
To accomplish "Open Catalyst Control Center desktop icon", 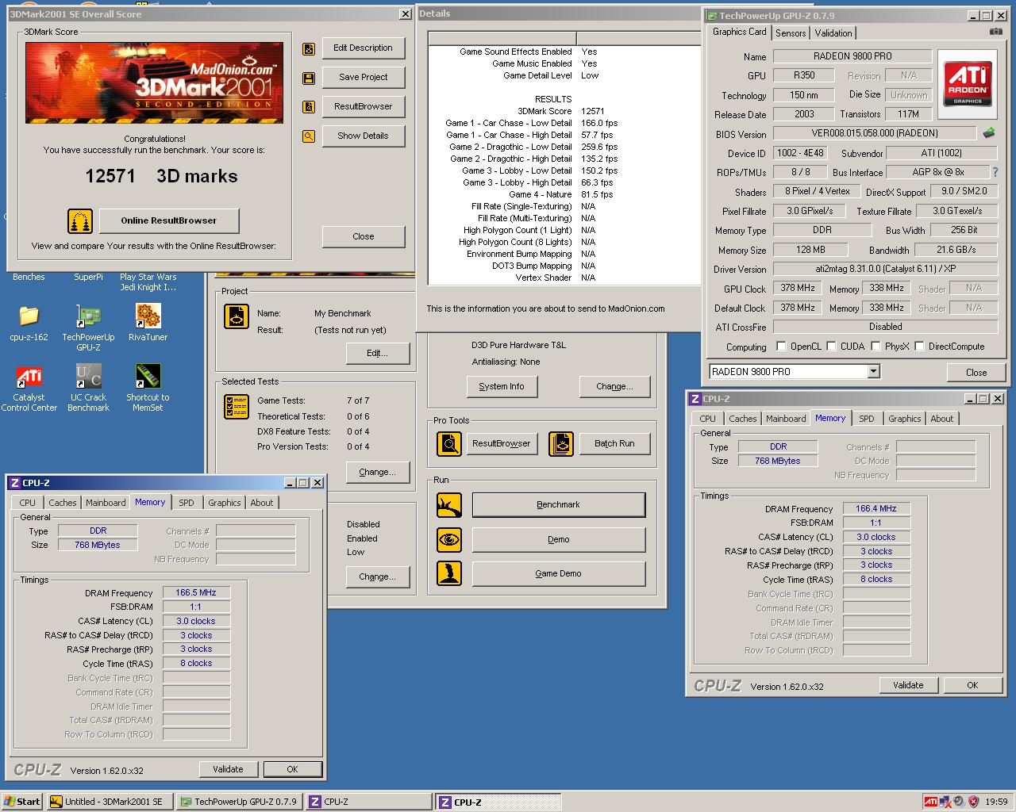I will [x=29, y=377].
